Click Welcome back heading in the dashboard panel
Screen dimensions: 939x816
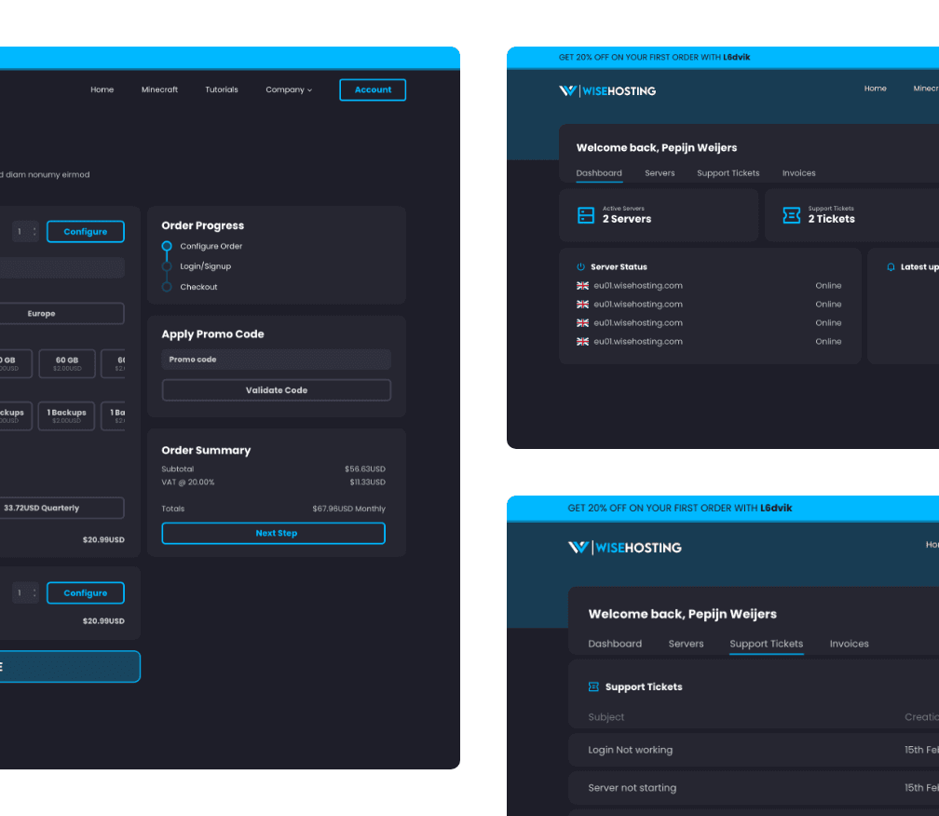657,147
